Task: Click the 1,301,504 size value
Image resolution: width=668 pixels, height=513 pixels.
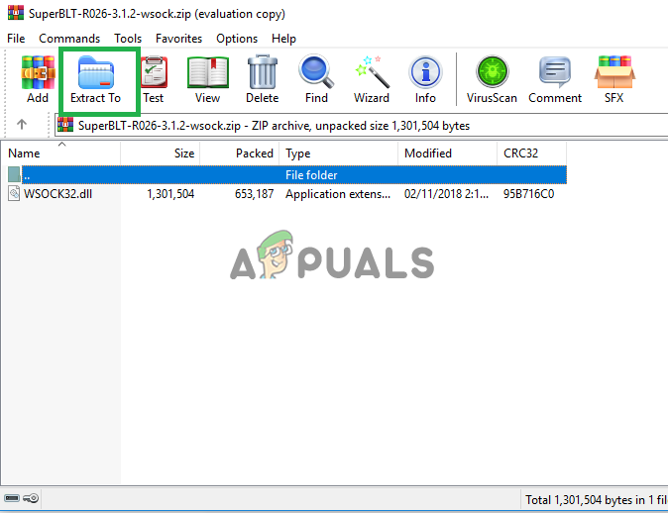Action: click(x=170, y=194)
